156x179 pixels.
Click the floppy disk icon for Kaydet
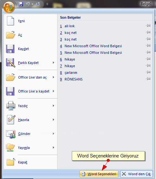[10, 49]
